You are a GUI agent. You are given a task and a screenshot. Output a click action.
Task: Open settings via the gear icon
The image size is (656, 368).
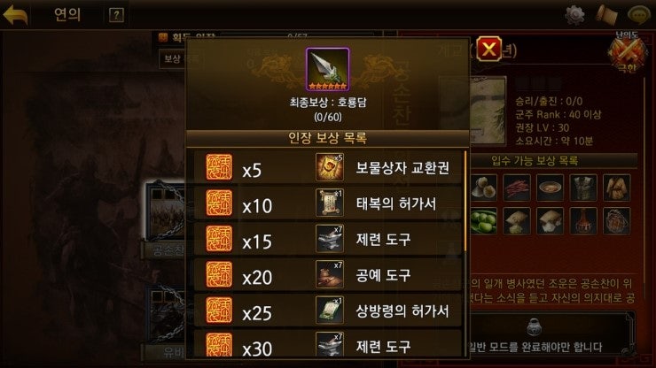574,15
